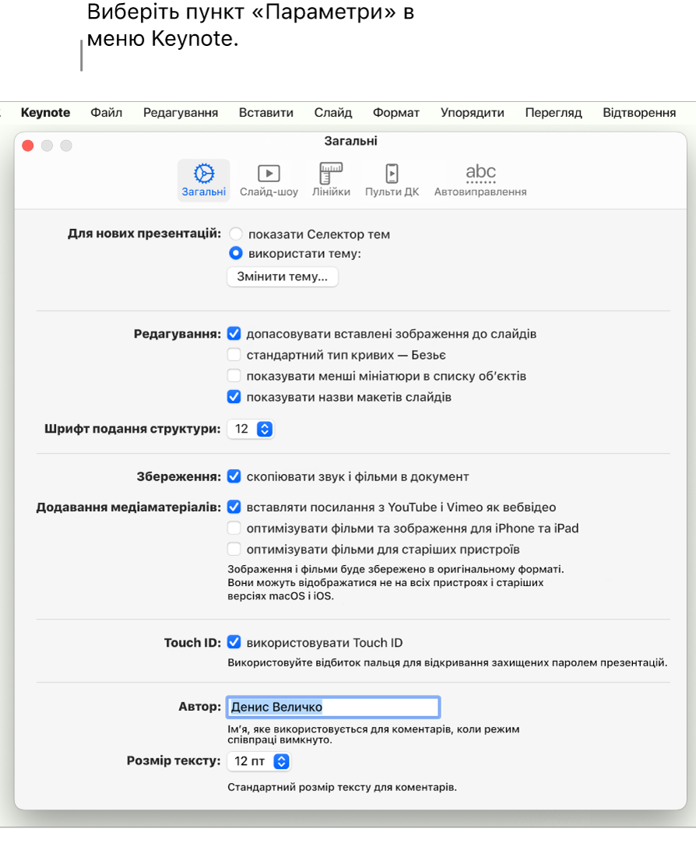Select використати тему radio button
Screen dimensions: 696x857
pyautogui.click(x=236, y=253)
